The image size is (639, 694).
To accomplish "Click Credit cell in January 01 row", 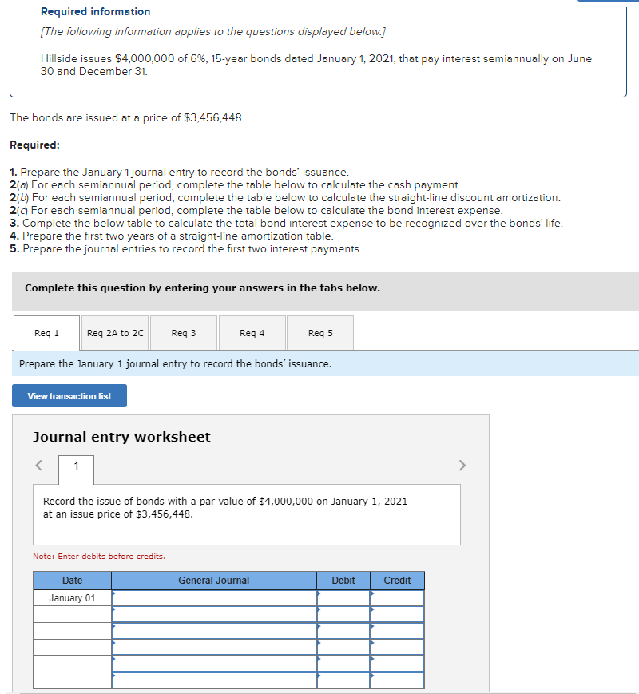I will tap(397, 598).
